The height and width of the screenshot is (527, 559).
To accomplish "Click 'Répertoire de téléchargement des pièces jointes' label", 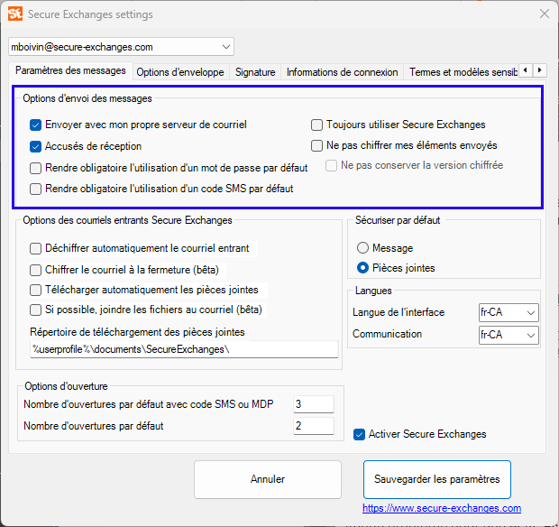I will point(137,332).
